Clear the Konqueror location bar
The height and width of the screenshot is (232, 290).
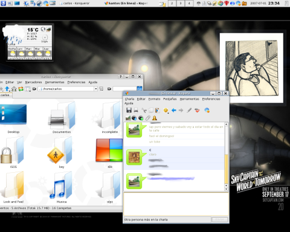click(x=34, y=89)
